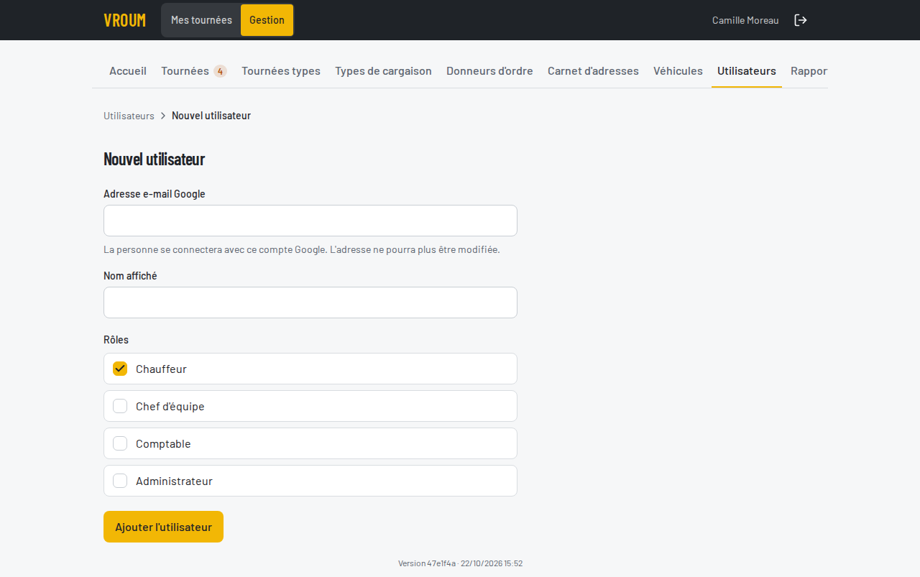920x577 pixels.
Task: Click the Camille Moreau user name
Action: point(745,20)
